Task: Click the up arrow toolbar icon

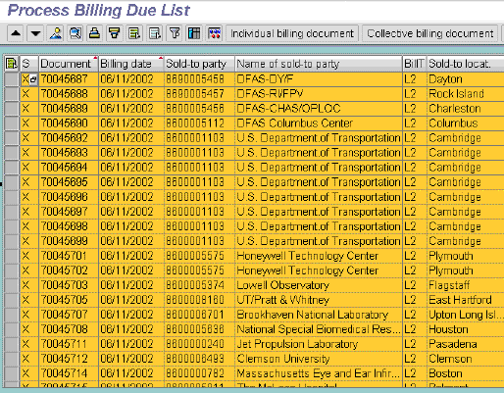Action: pos(16,33)
